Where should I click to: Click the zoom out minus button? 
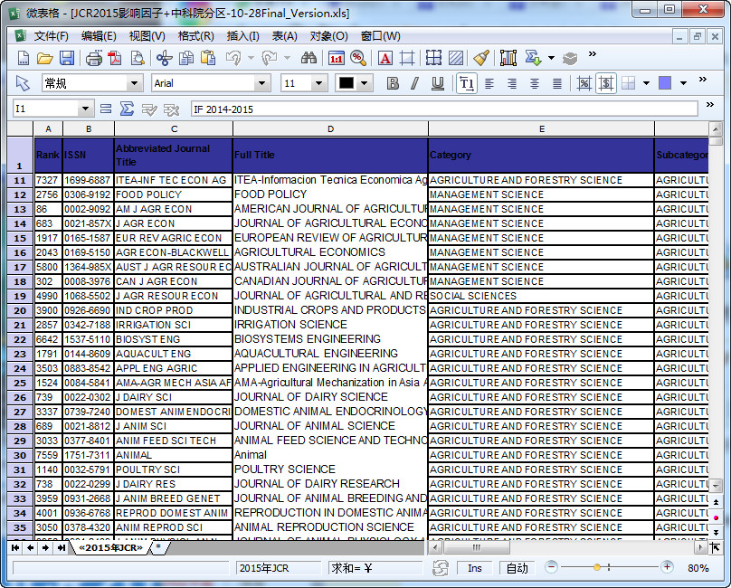click(551, 567)
